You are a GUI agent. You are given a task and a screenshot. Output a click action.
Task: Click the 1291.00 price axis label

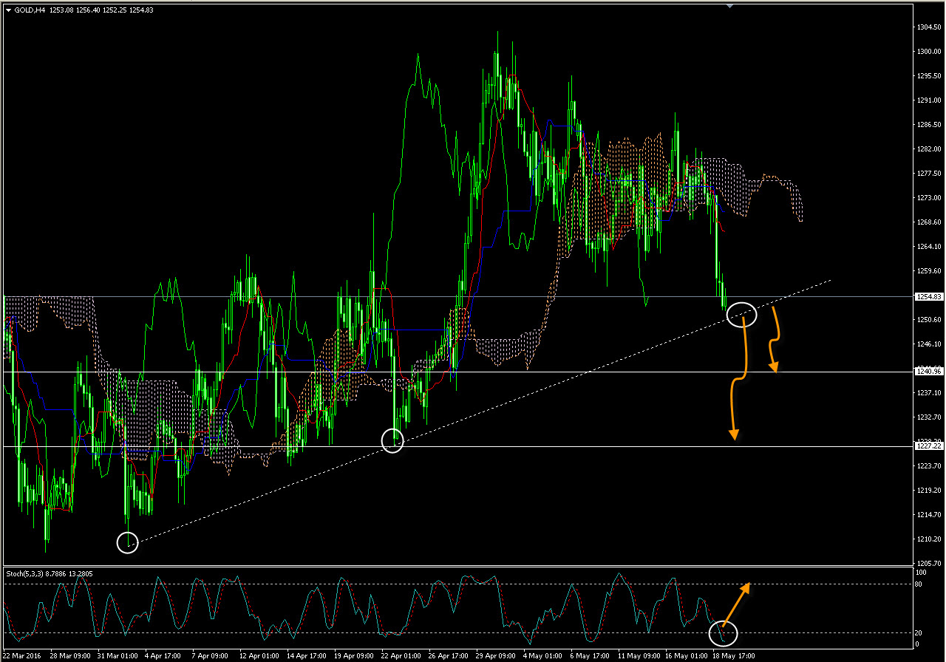928,100
